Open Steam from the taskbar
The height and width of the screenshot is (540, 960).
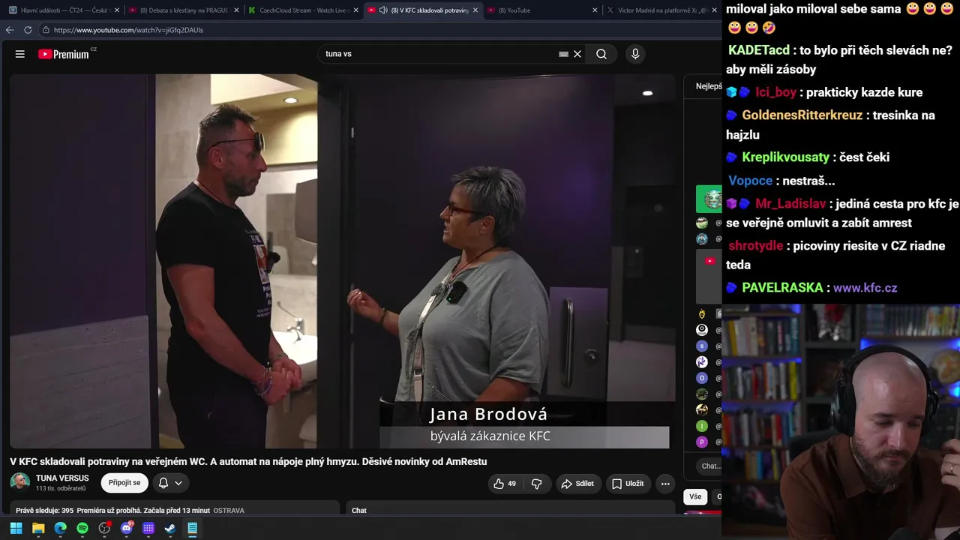pyautogui.click(x=170, y=528)
